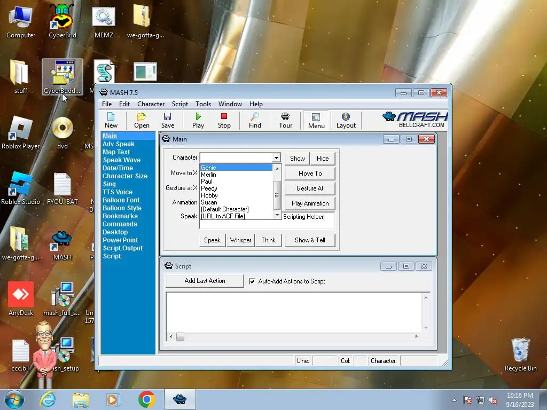Image resolution: width=547 pixels, height=410 pixels.
Task: Select TTS Voice in the sidebar
Action: click(x=118, y=192)
